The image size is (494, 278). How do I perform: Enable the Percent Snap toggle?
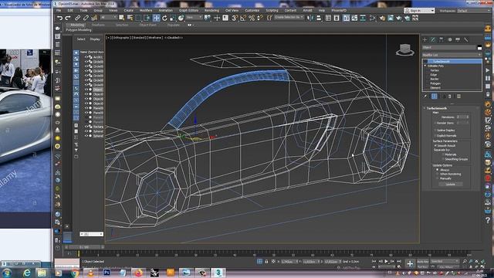[x=252, y=19]
